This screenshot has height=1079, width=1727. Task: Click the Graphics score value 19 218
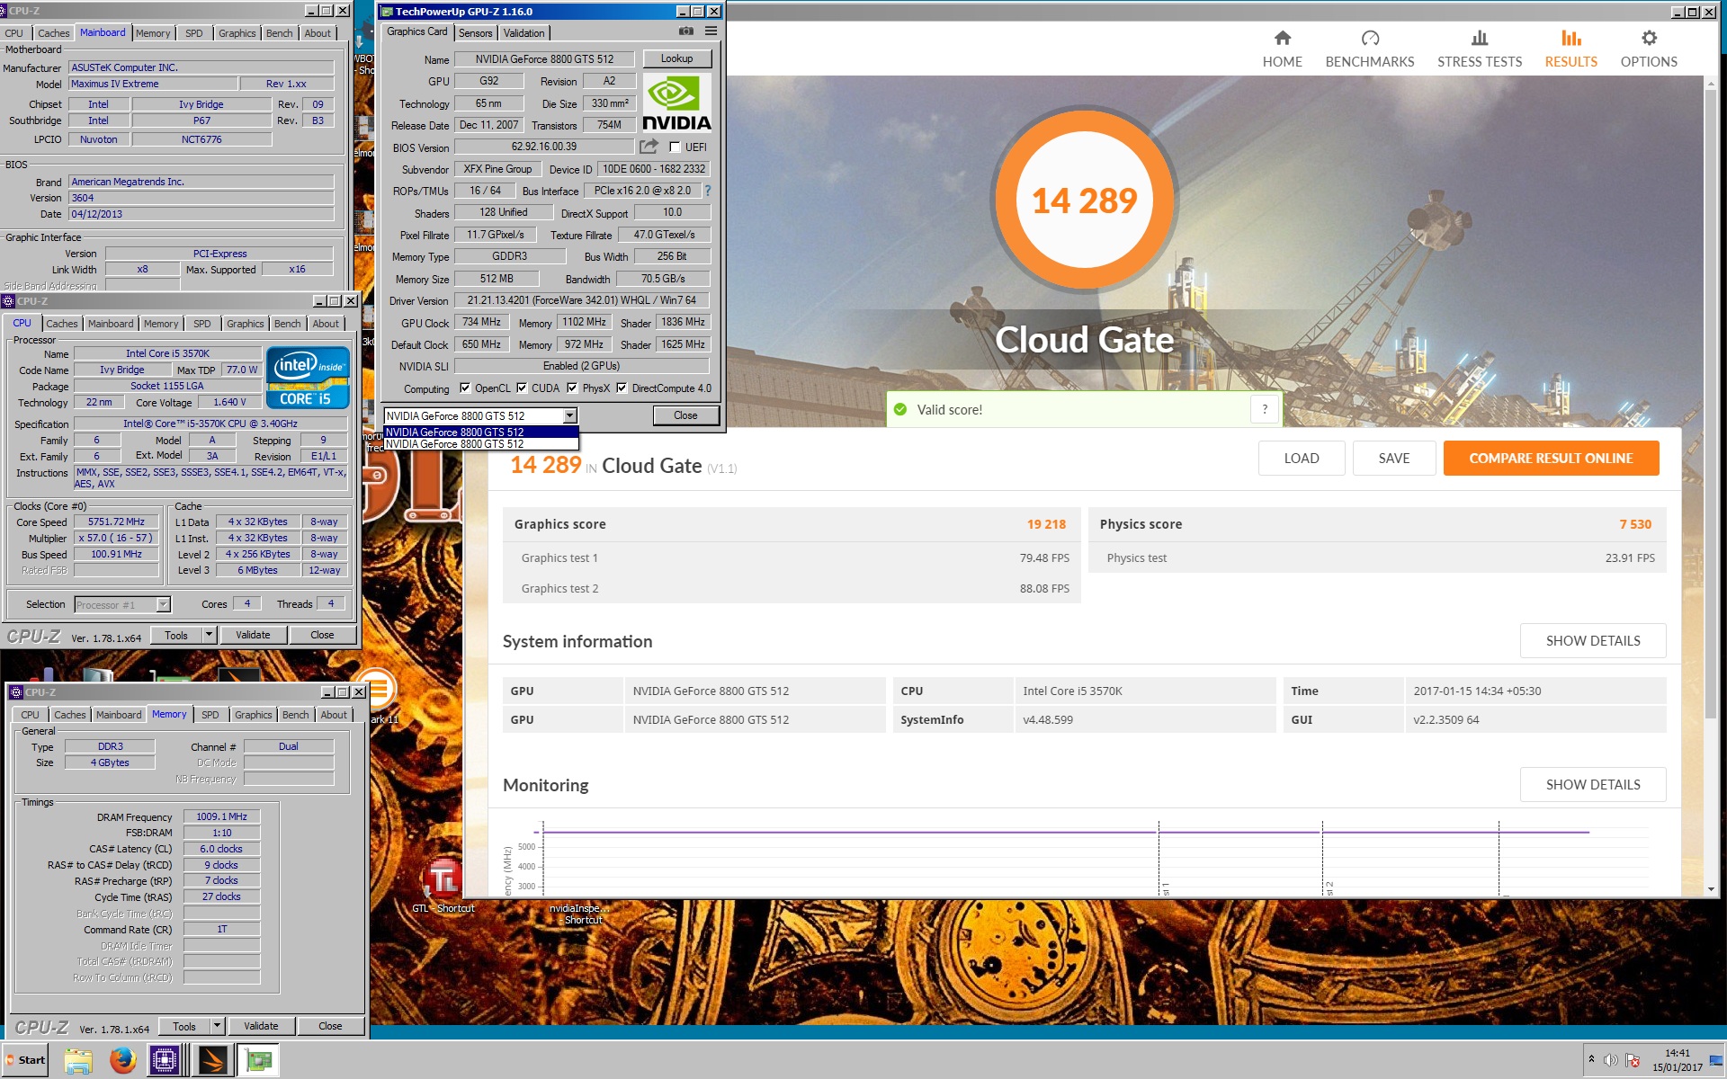[1046, 524]
